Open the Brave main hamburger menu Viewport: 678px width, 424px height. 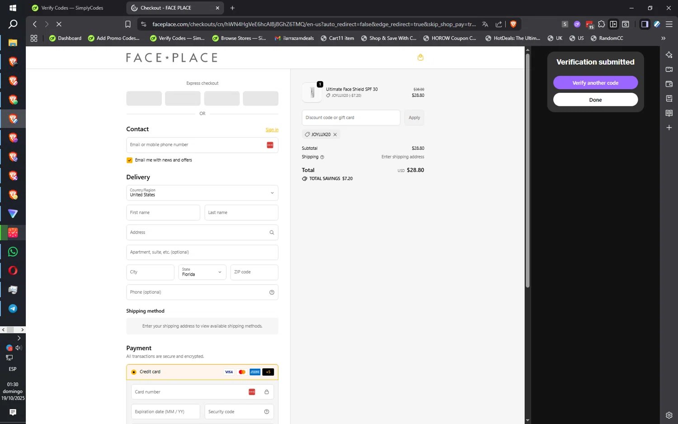(669, 24)
